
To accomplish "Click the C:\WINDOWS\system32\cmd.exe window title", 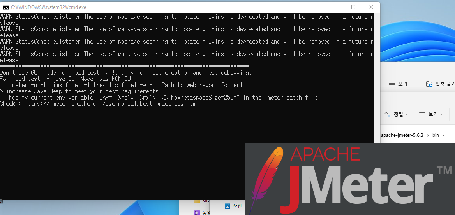I will click(x=48, y=7).
